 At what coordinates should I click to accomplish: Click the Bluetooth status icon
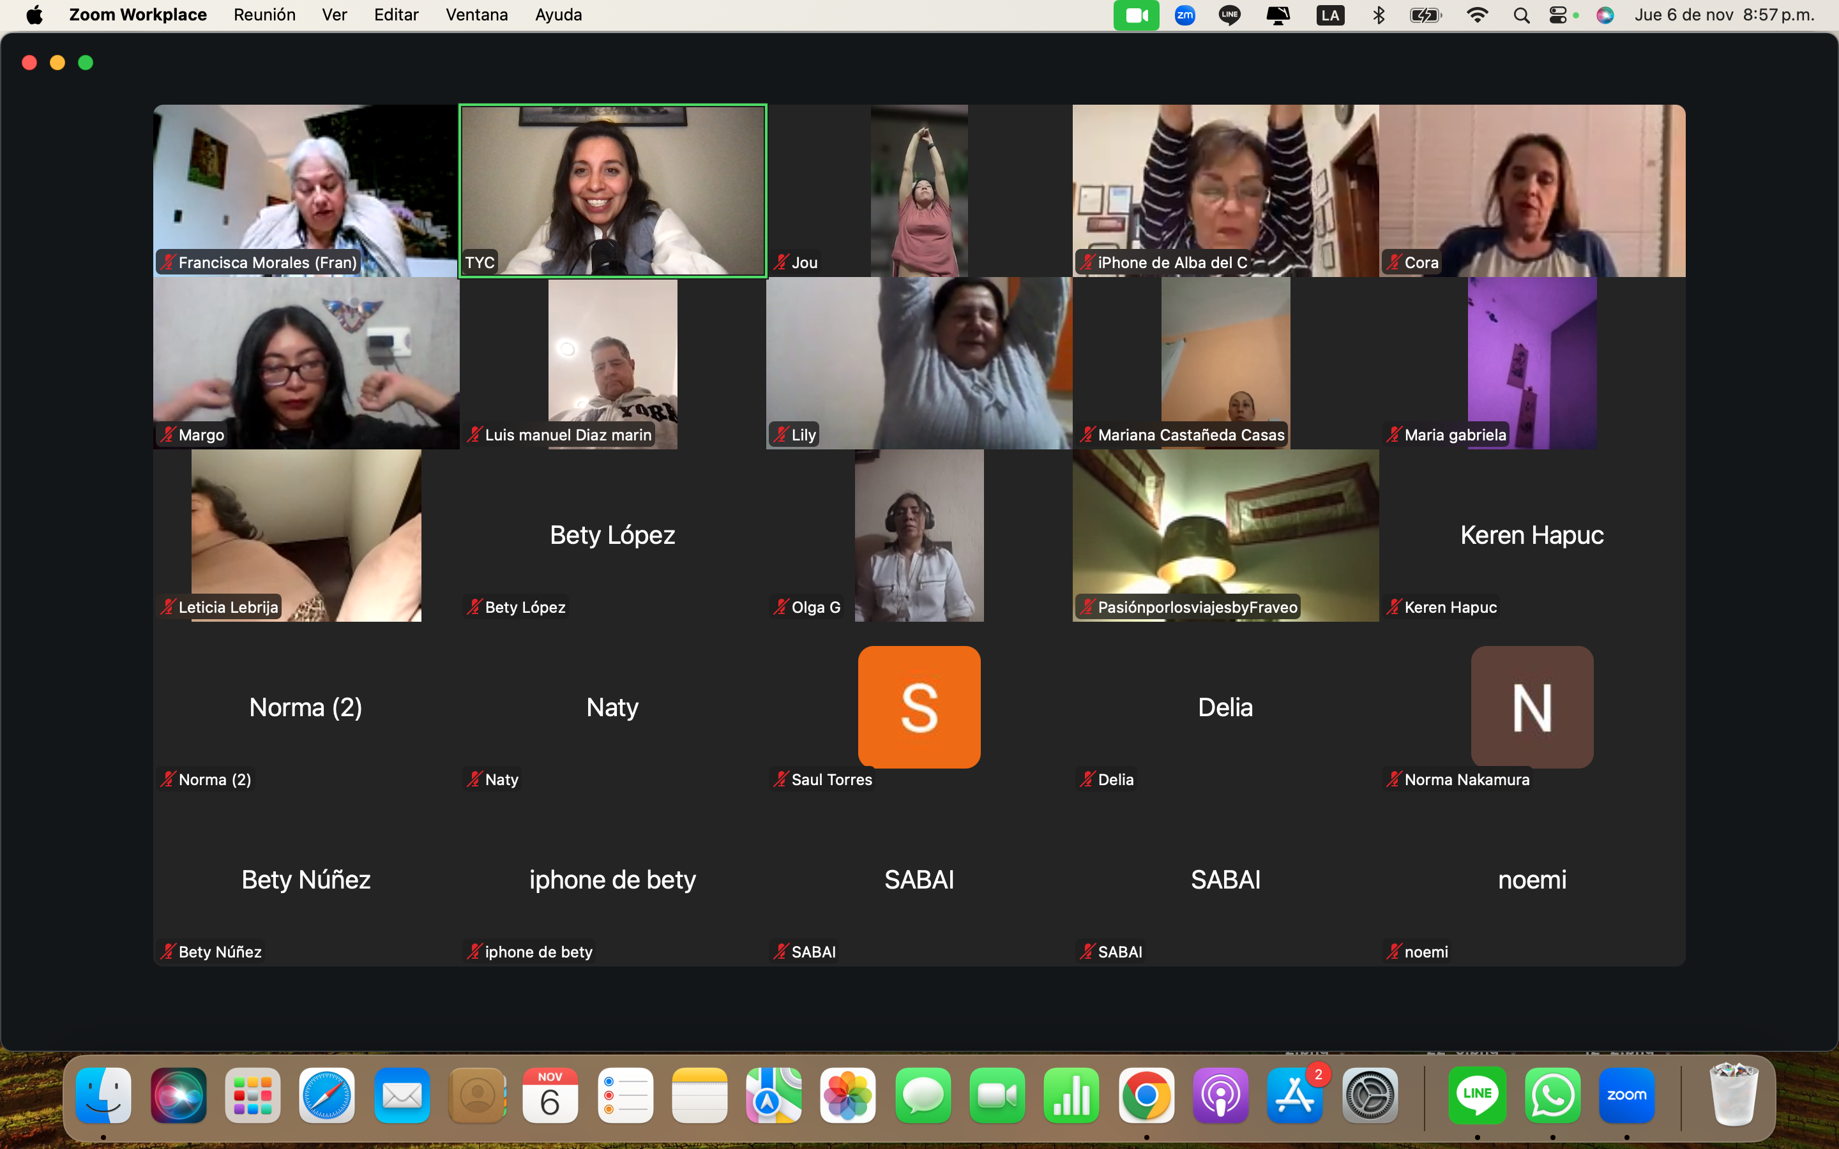1379,15
